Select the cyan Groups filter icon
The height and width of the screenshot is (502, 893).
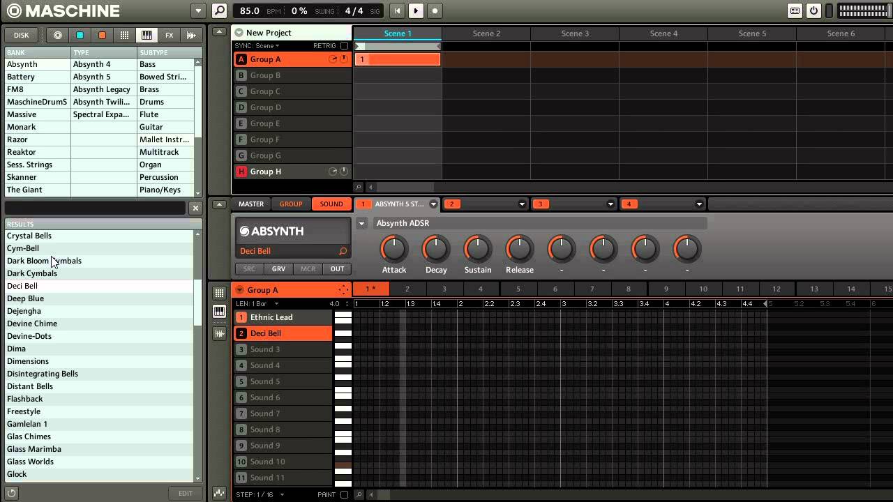pos(80,35)
